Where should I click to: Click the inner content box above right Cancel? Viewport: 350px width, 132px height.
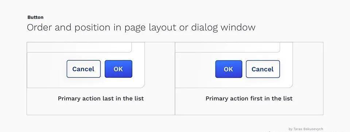point(227,47)
